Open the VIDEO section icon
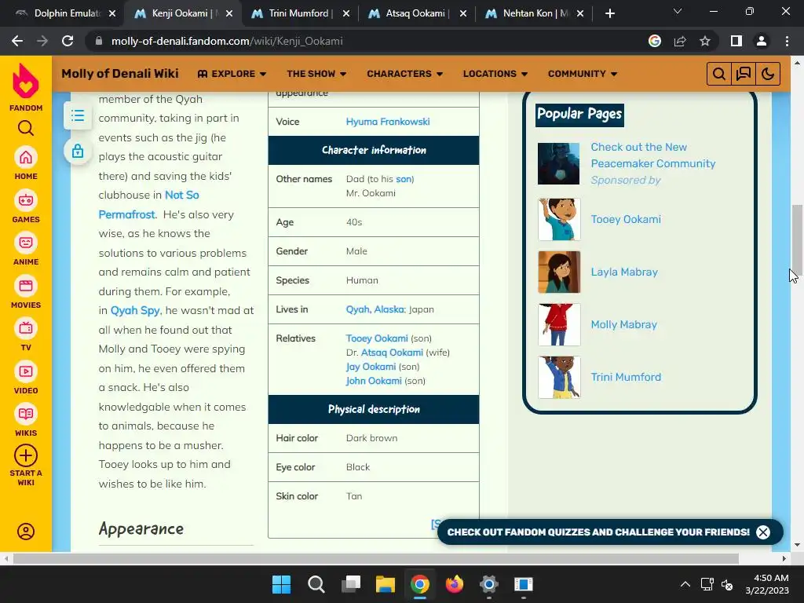Screen dimensions: 804x603 26,371
